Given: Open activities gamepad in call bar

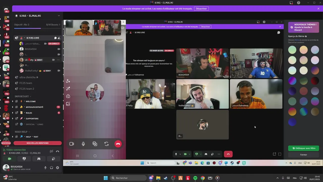Looking at the screenshot, I should [206, 154].
